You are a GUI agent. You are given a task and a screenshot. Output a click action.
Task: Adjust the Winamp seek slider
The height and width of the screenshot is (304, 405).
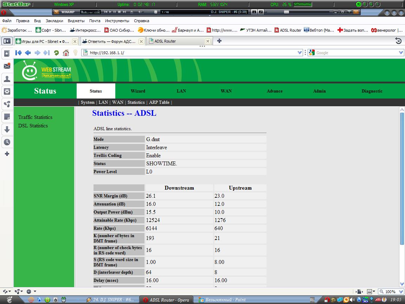point(287,12)
